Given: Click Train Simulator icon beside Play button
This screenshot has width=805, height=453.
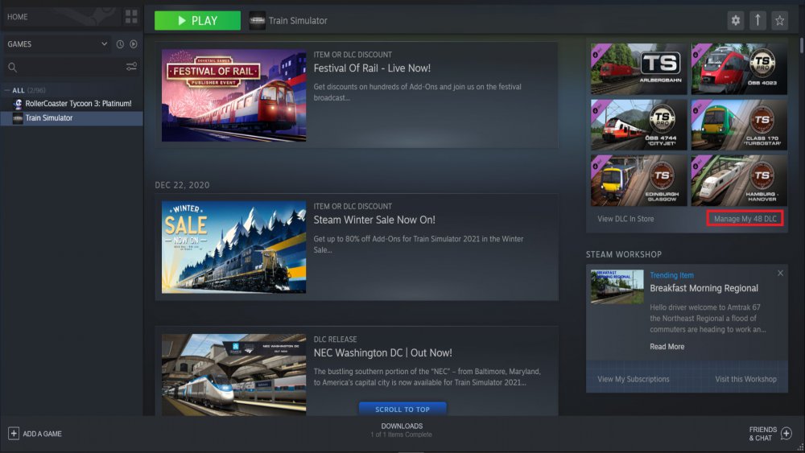Looking at the screenshot, I should 258,21.
